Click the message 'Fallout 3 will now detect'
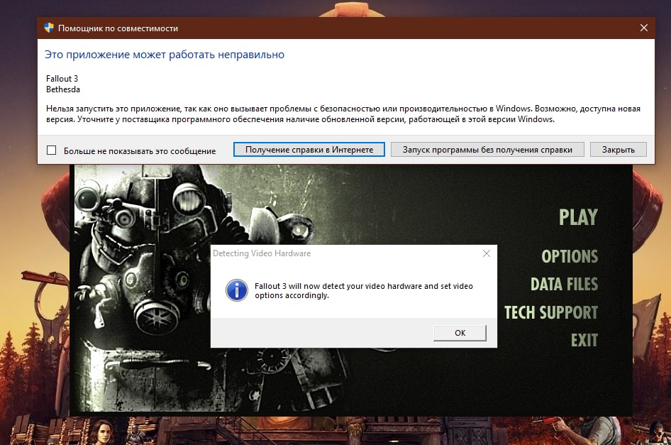671x445 pixels. click(363, 290)
